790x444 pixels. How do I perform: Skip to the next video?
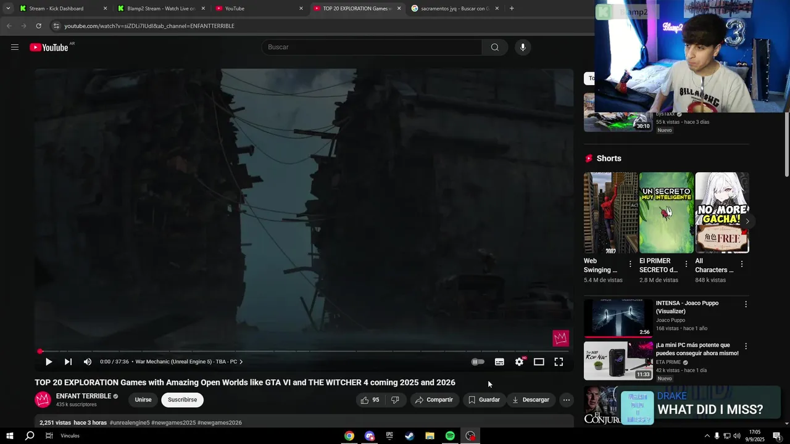coord(68,362)
